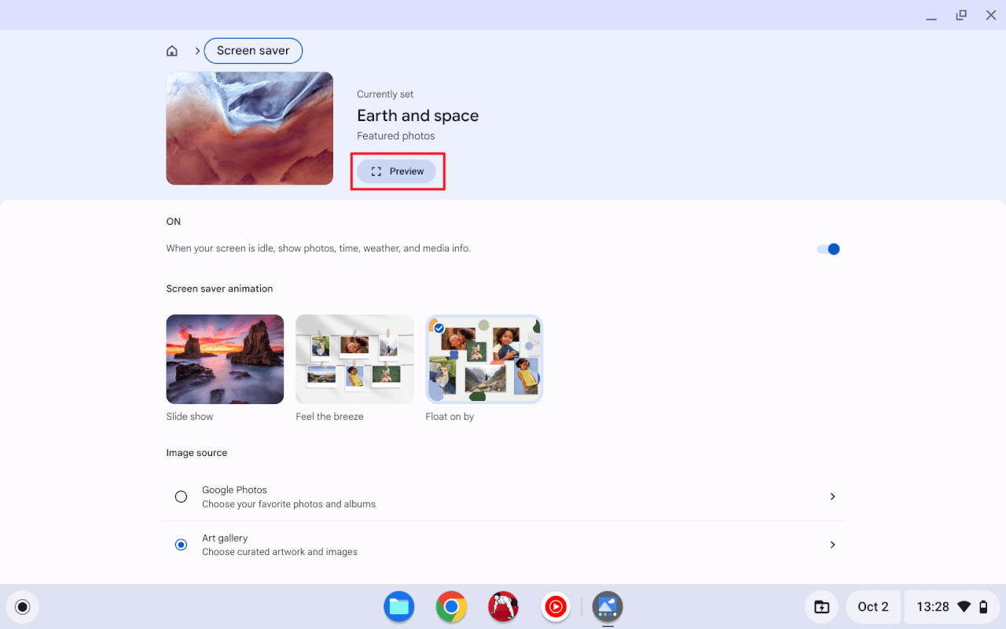The image size is (1006, 629).
Task: Open the Earth and space preview image
Action: tap(250, 128)
